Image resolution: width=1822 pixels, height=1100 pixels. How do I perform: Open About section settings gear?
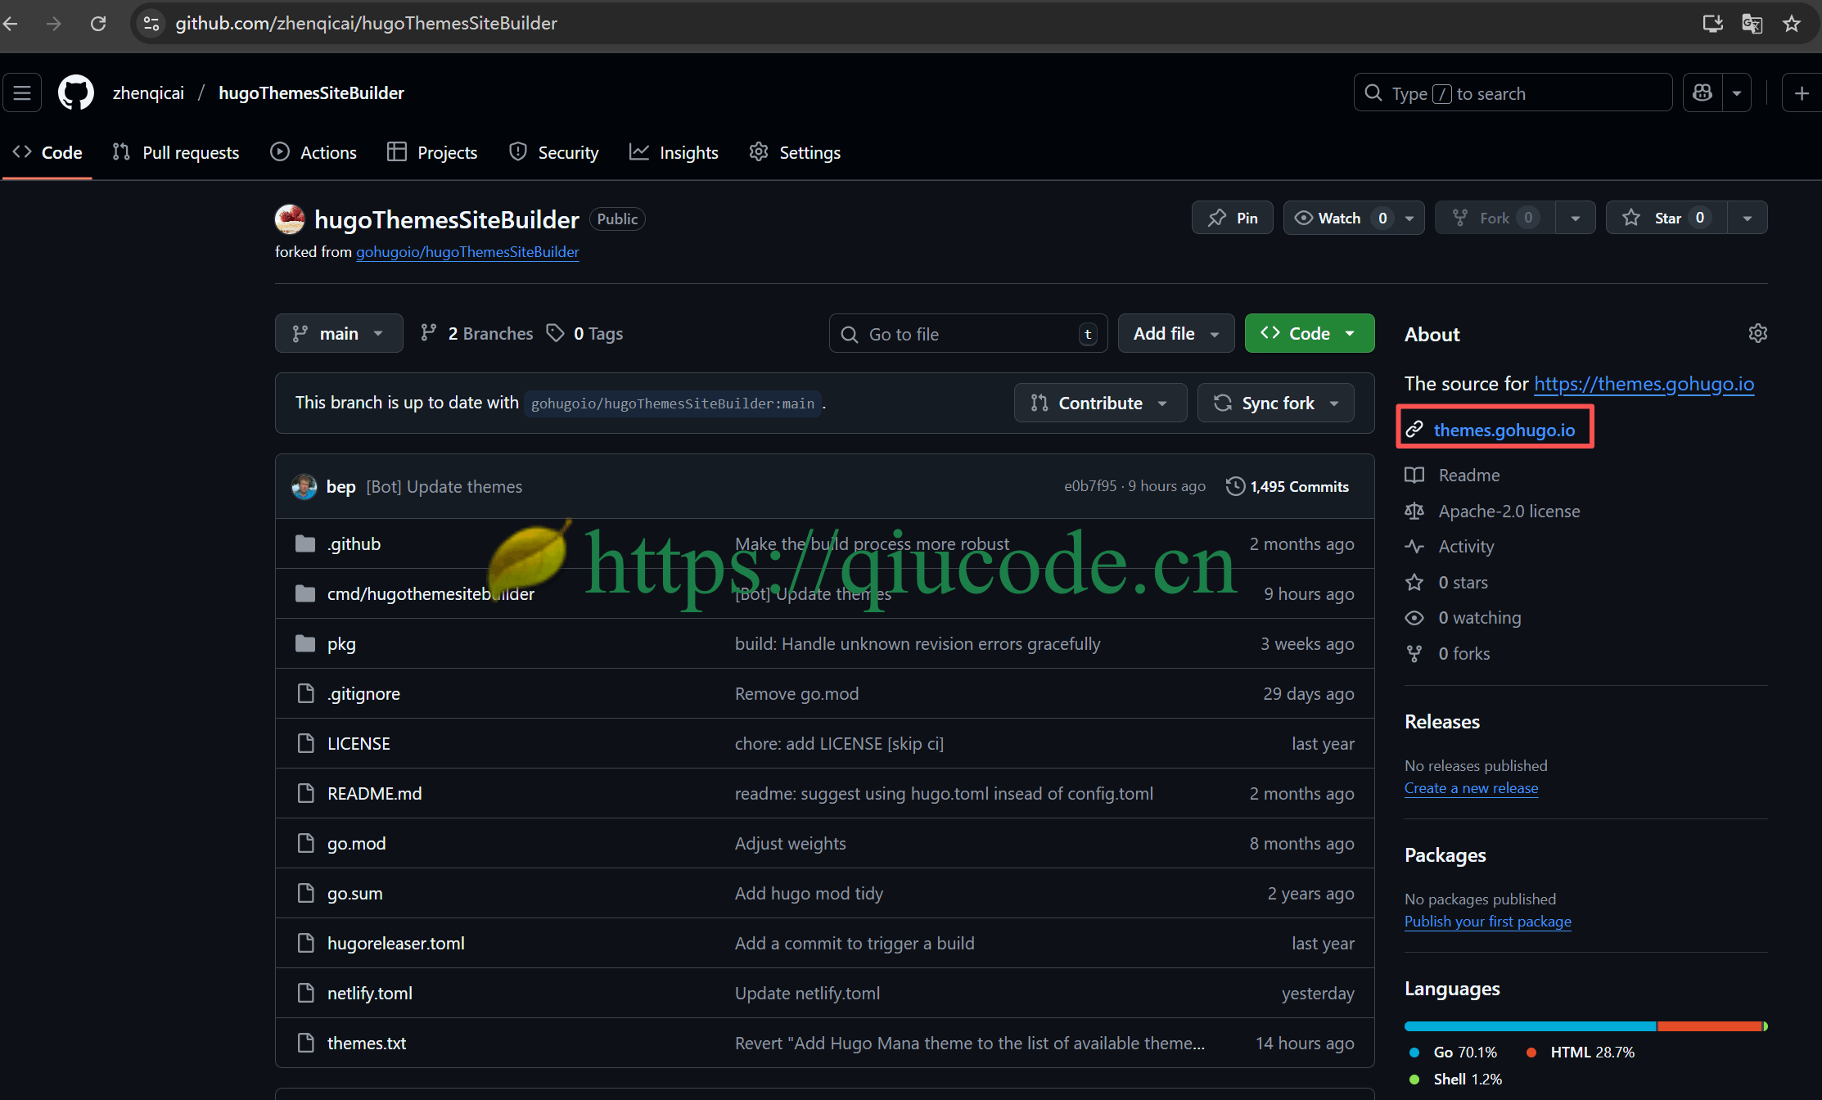[1757, 333]
